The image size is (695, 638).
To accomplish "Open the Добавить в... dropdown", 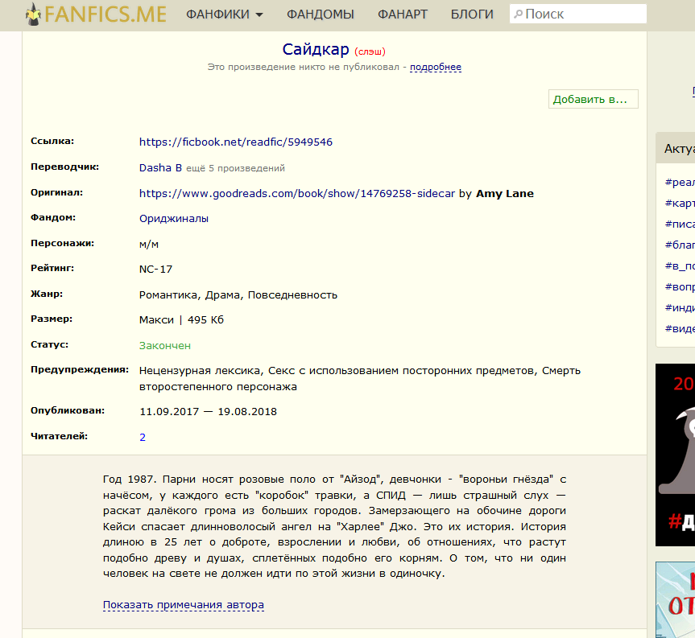I will coord(593,99).
